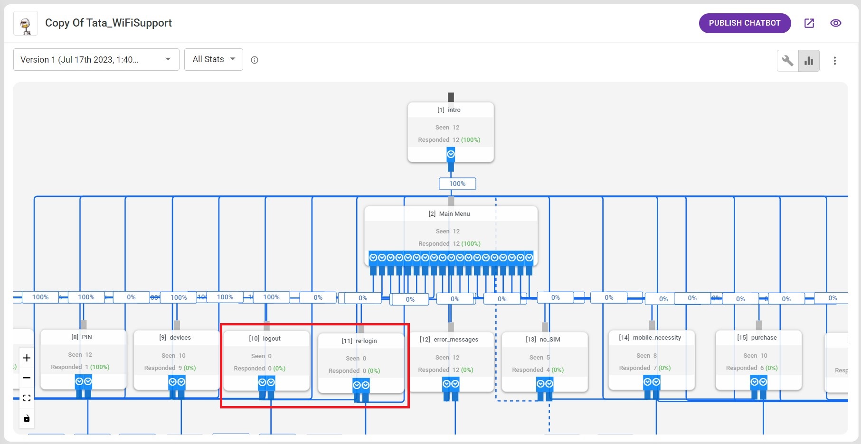Select the [15] purchase node

coord(758,360)
